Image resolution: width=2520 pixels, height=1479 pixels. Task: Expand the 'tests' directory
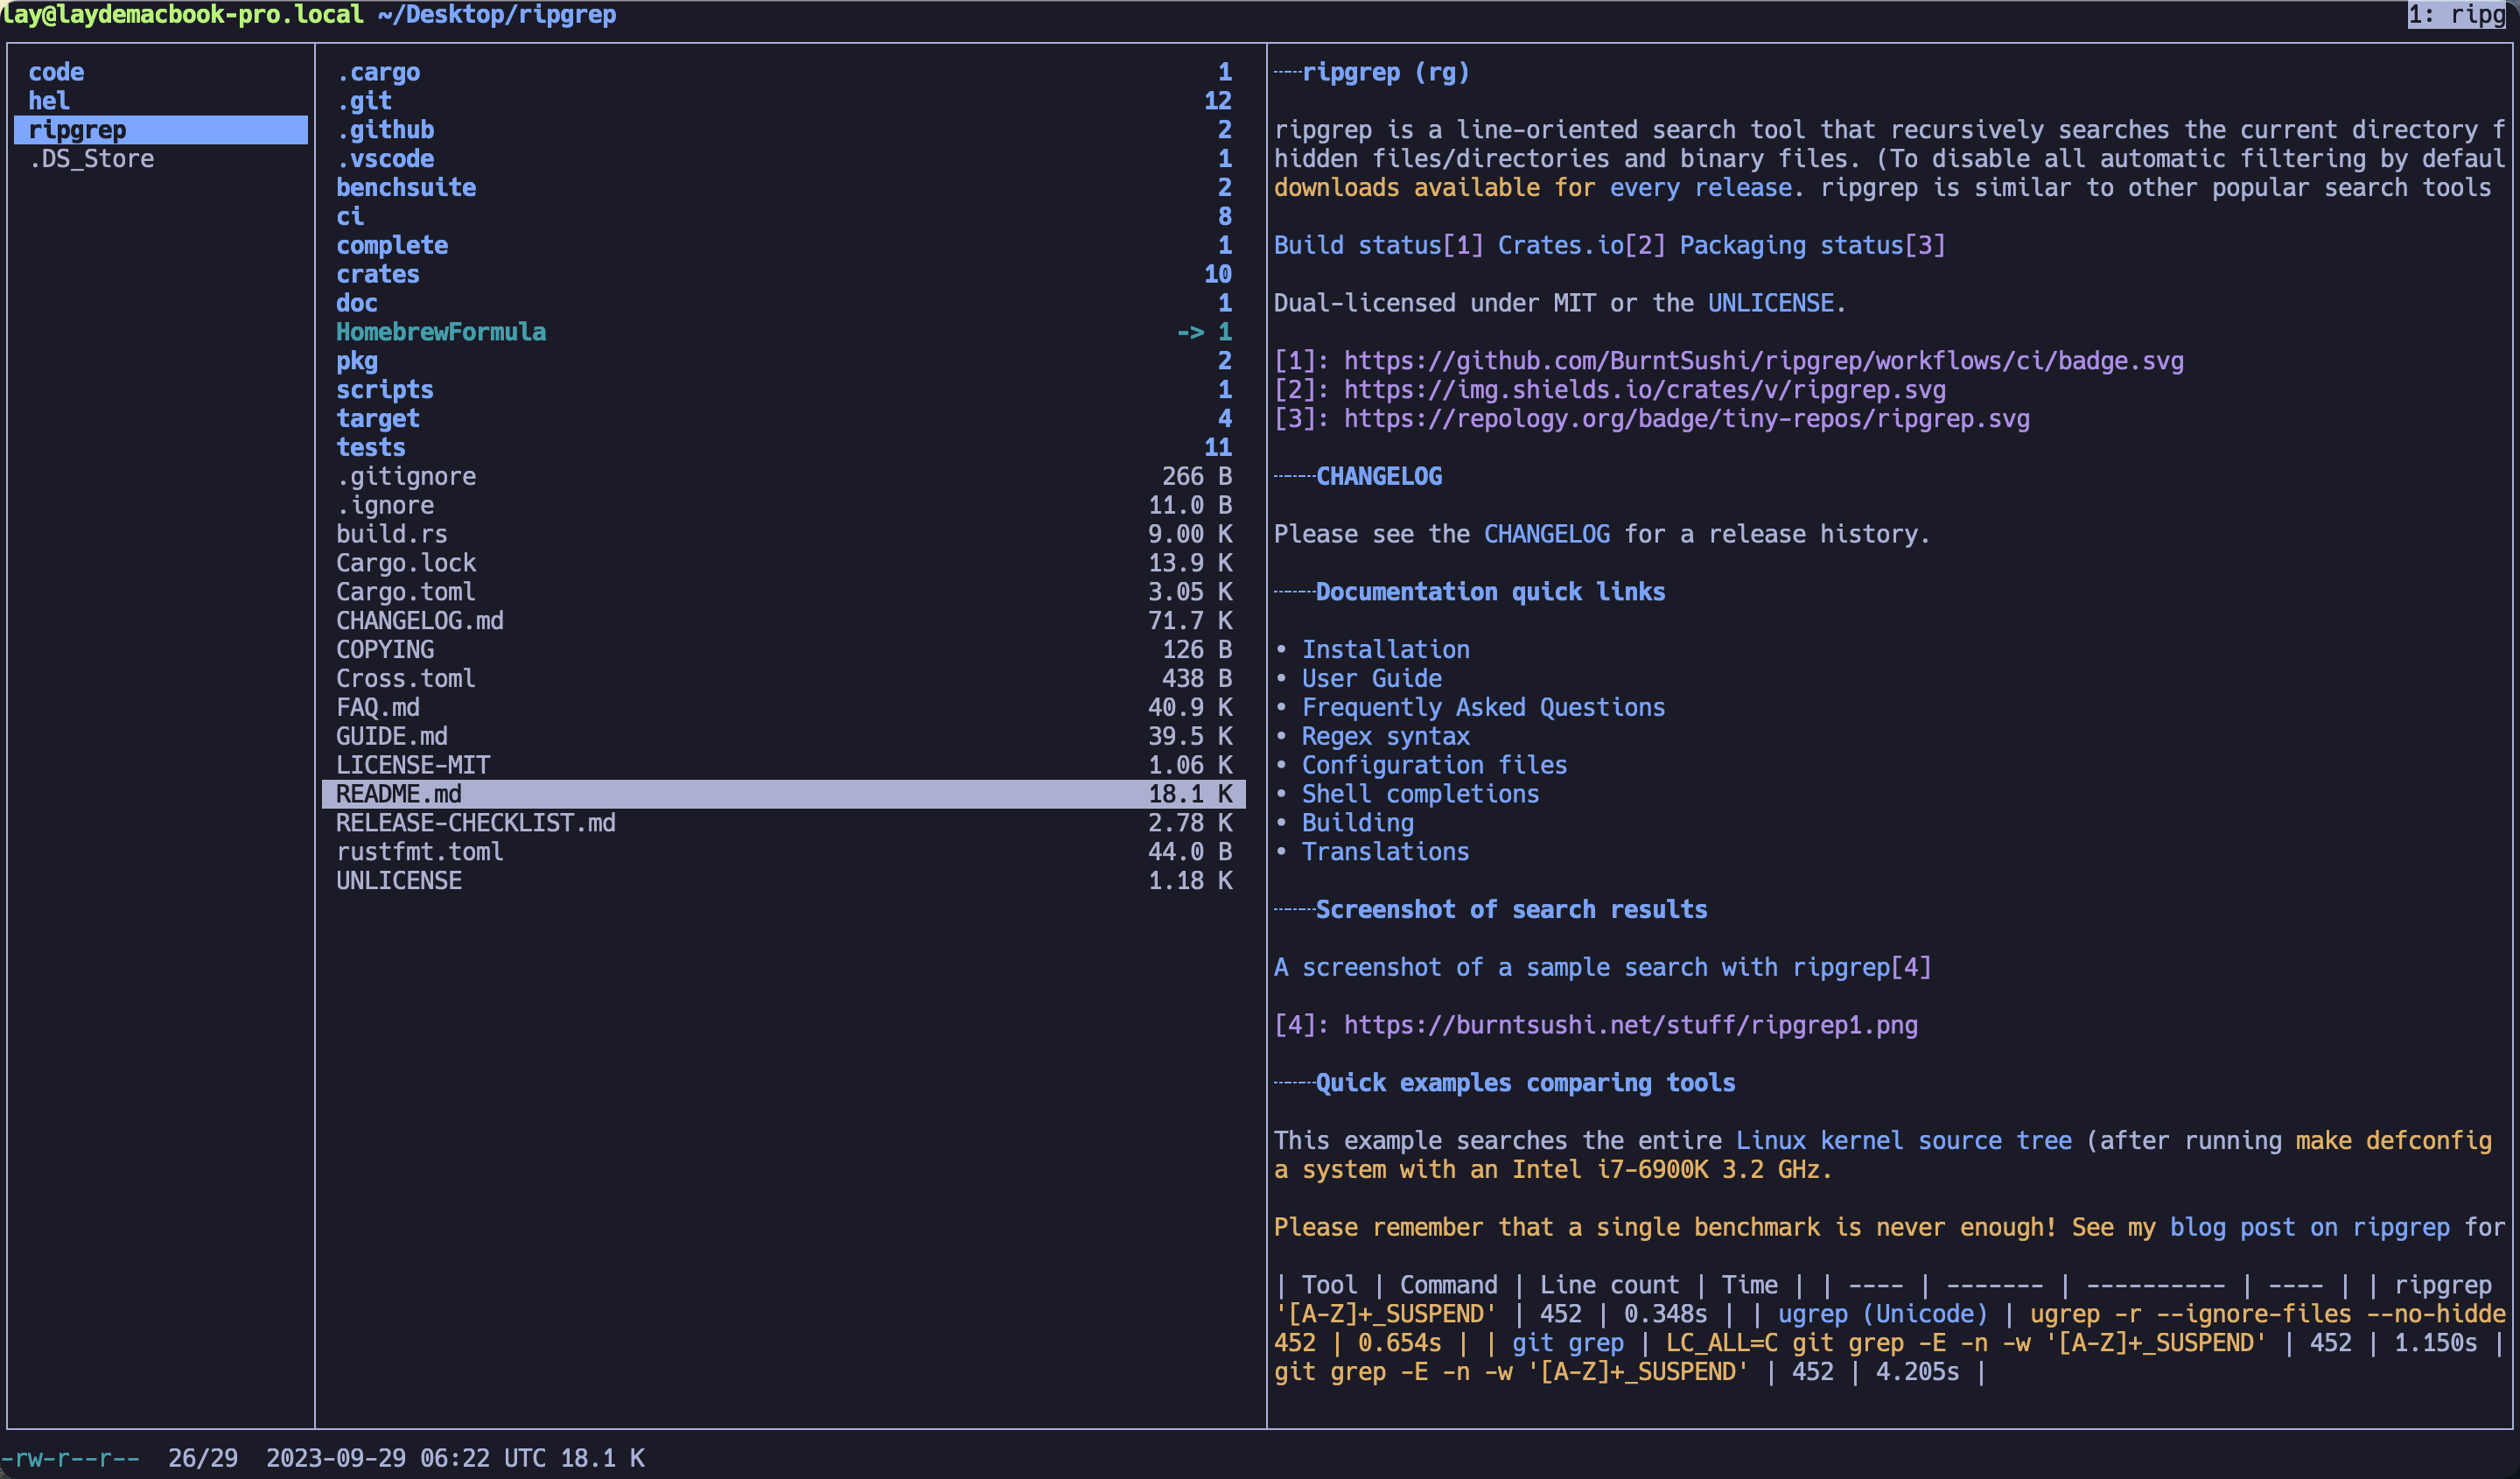click(369, 447)
